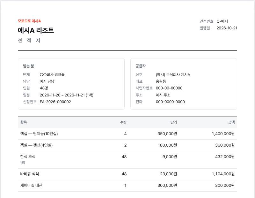Select the group name '○○회사 워크숍'
This screenshot has height=198, width=255.
(52, 75)
